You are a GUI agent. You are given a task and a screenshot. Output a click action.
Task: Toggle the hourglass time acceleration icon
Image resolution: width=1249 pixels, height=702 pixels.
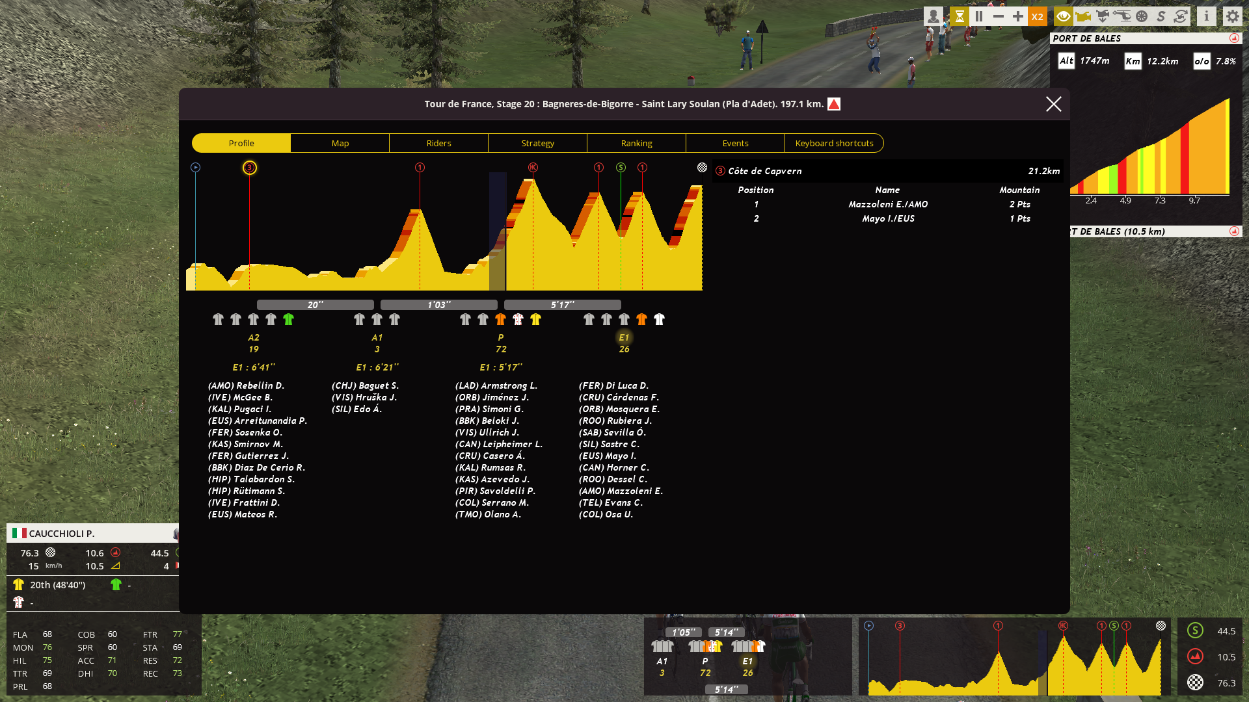point(960,17)
